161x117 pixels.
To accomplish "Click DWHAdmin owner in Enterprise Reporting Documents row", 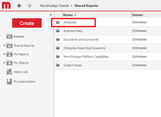I will 140,48.
